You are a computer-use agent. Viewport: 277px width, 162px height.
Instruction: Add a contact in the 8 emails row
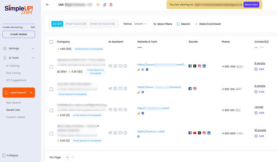coord(259,69)
